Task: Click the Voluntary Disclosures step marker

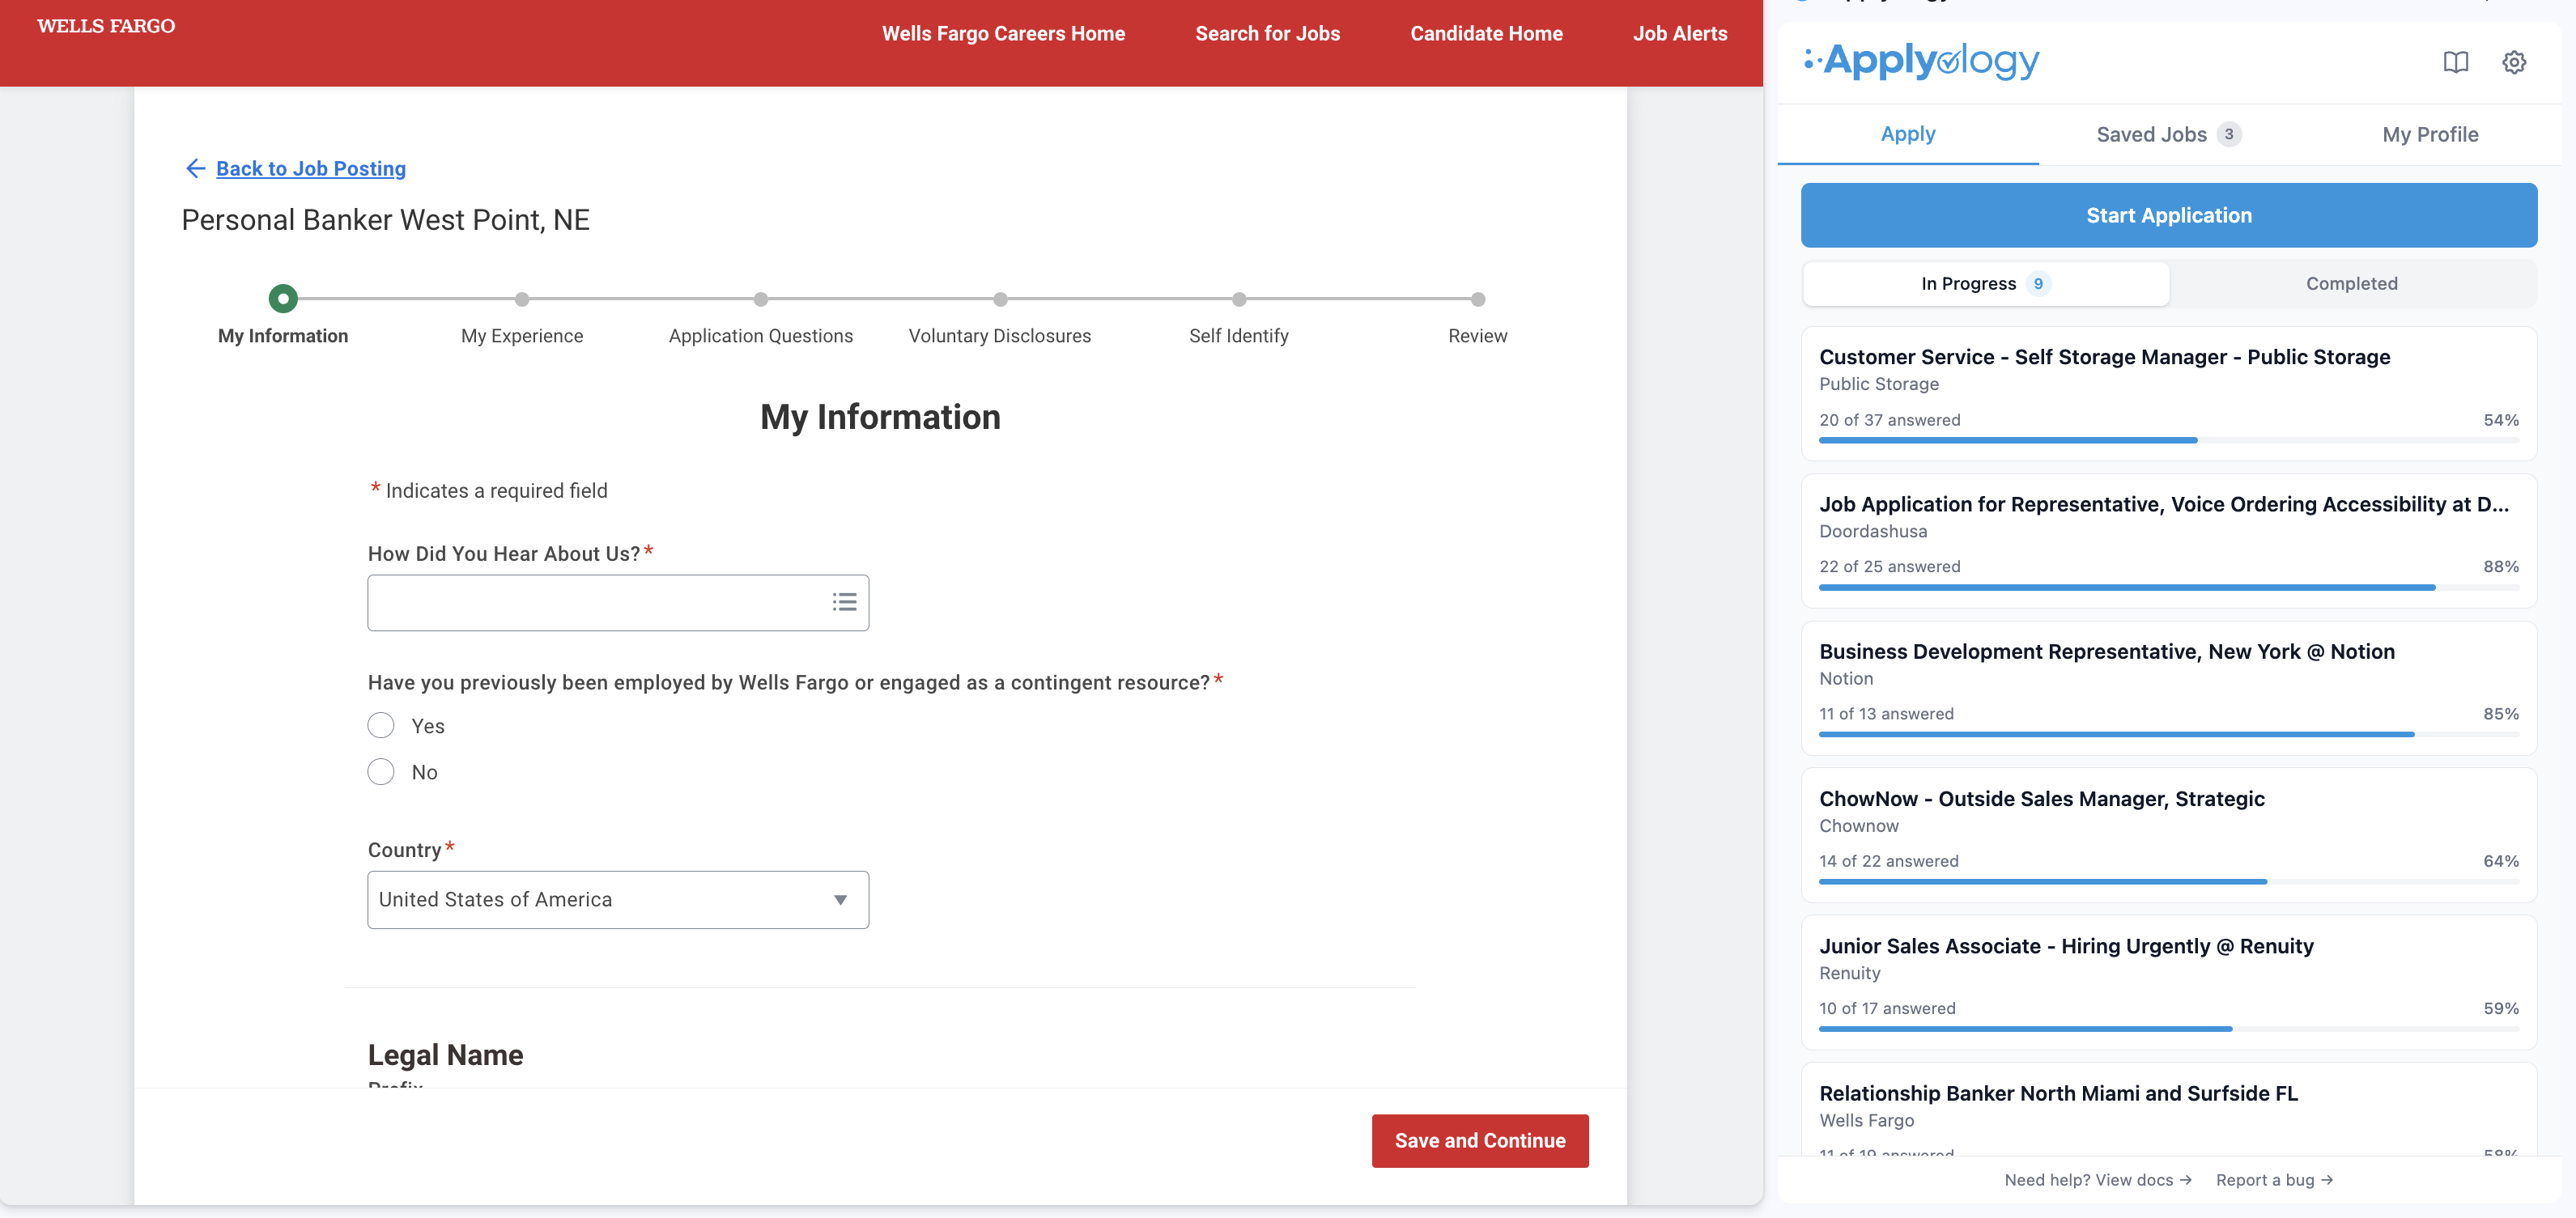Action: tap(1000, 299)
